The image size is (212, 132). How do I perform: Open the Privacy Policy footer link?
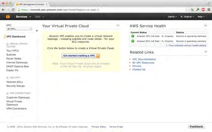click(99, 127)
